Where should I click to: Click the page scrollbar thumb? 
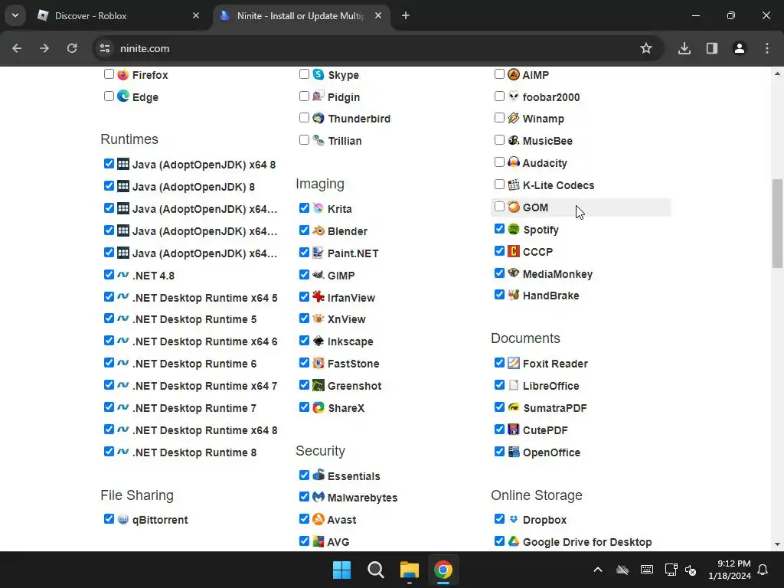777,224
